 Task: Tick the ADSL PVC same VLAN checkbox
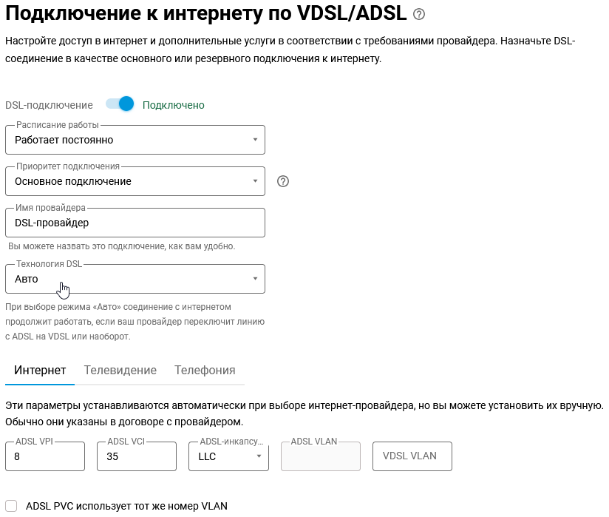pos(11,506)
